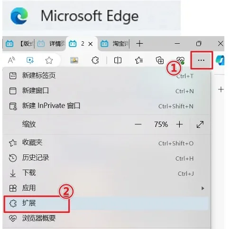This screenshot has height=229, width=231.
Task: Open a new tab with plus button
Action: [139, 44]
